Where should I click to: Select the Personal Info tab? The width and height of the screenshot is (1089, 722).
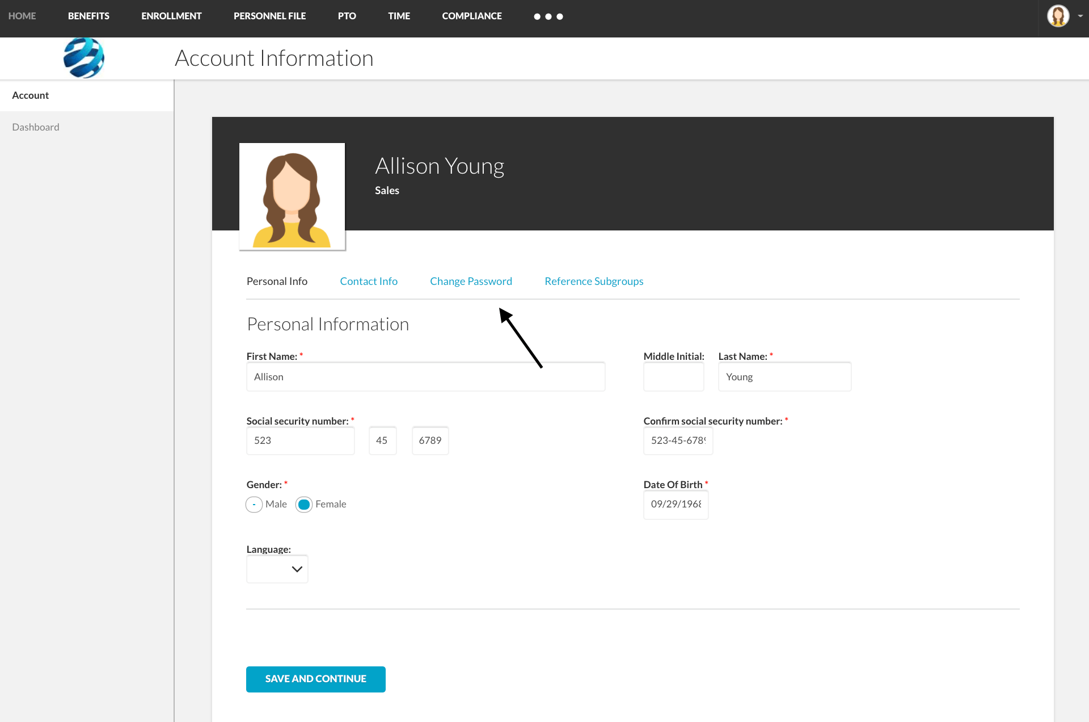click(x=277, y=281)
